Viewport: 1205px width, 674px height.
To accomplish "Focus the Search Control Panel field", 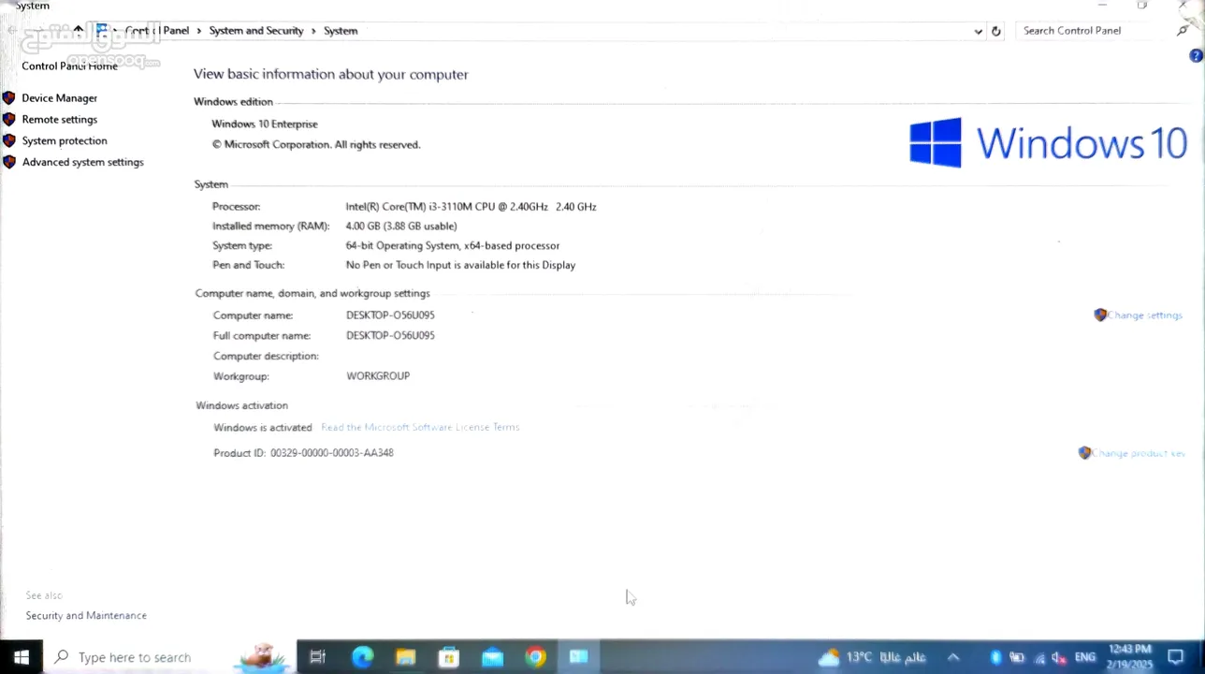I will click(x=1095, y=31).
